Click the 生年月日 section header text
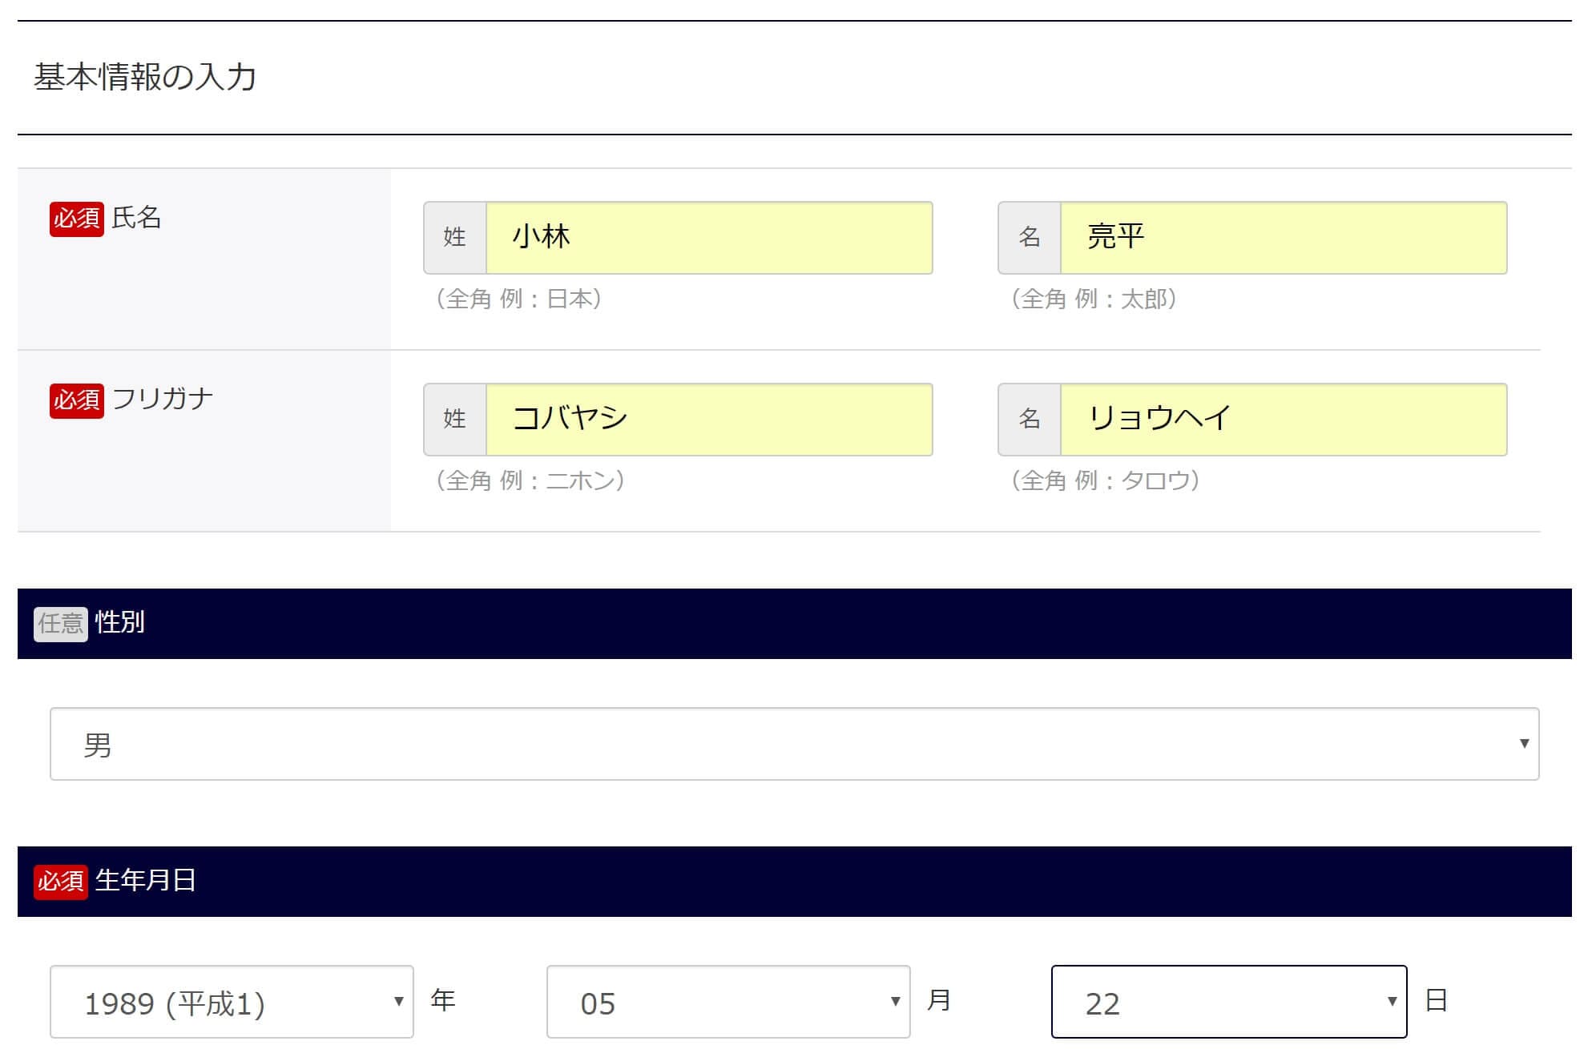Image resolution: width=1588 pixels, height=1049 pixels. 146,880
